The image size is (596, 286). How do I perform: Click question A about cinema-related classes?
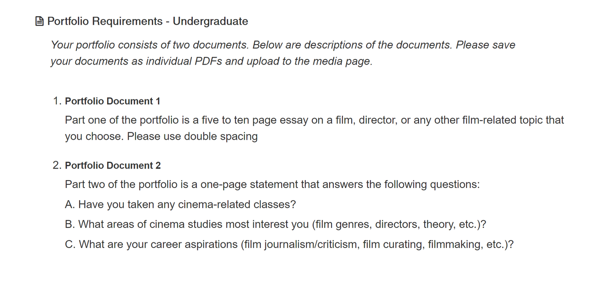pyautogui.click(x=181, y=205)
